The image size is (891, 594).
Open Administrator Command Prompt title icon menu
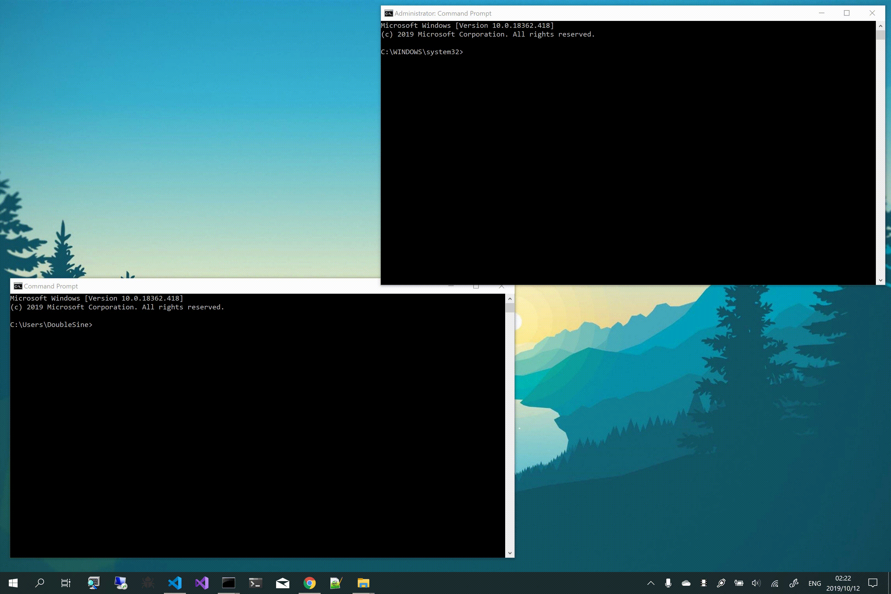tap(388, 13)
